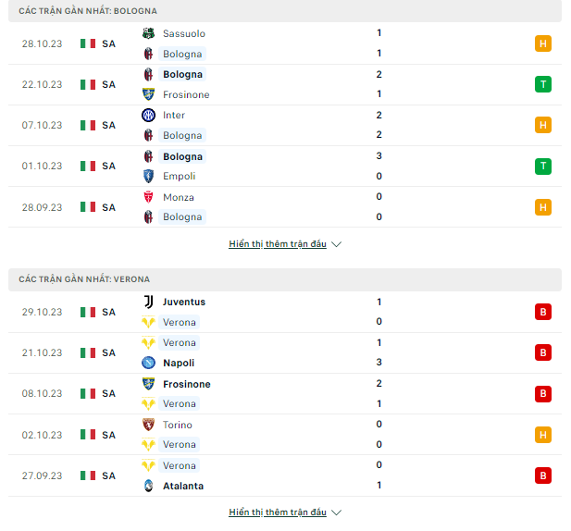Image resolution: width=571 pixels, height=531 pixels.
Task: Click orange H badge for Torino vs Verona
Action: tap(543, 435)
